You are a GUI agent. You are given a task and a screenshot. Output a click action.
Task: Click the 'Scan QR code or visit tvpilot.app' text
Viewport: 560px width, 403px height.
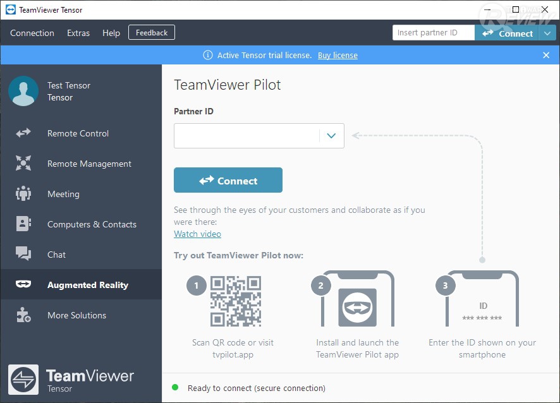(233, 349)
